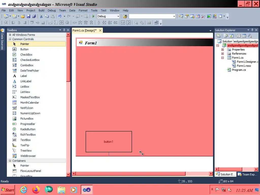Click the Find input field in toolbar
Image resolution: width=260 pixels, height=195 pixels.
[151, 16]
